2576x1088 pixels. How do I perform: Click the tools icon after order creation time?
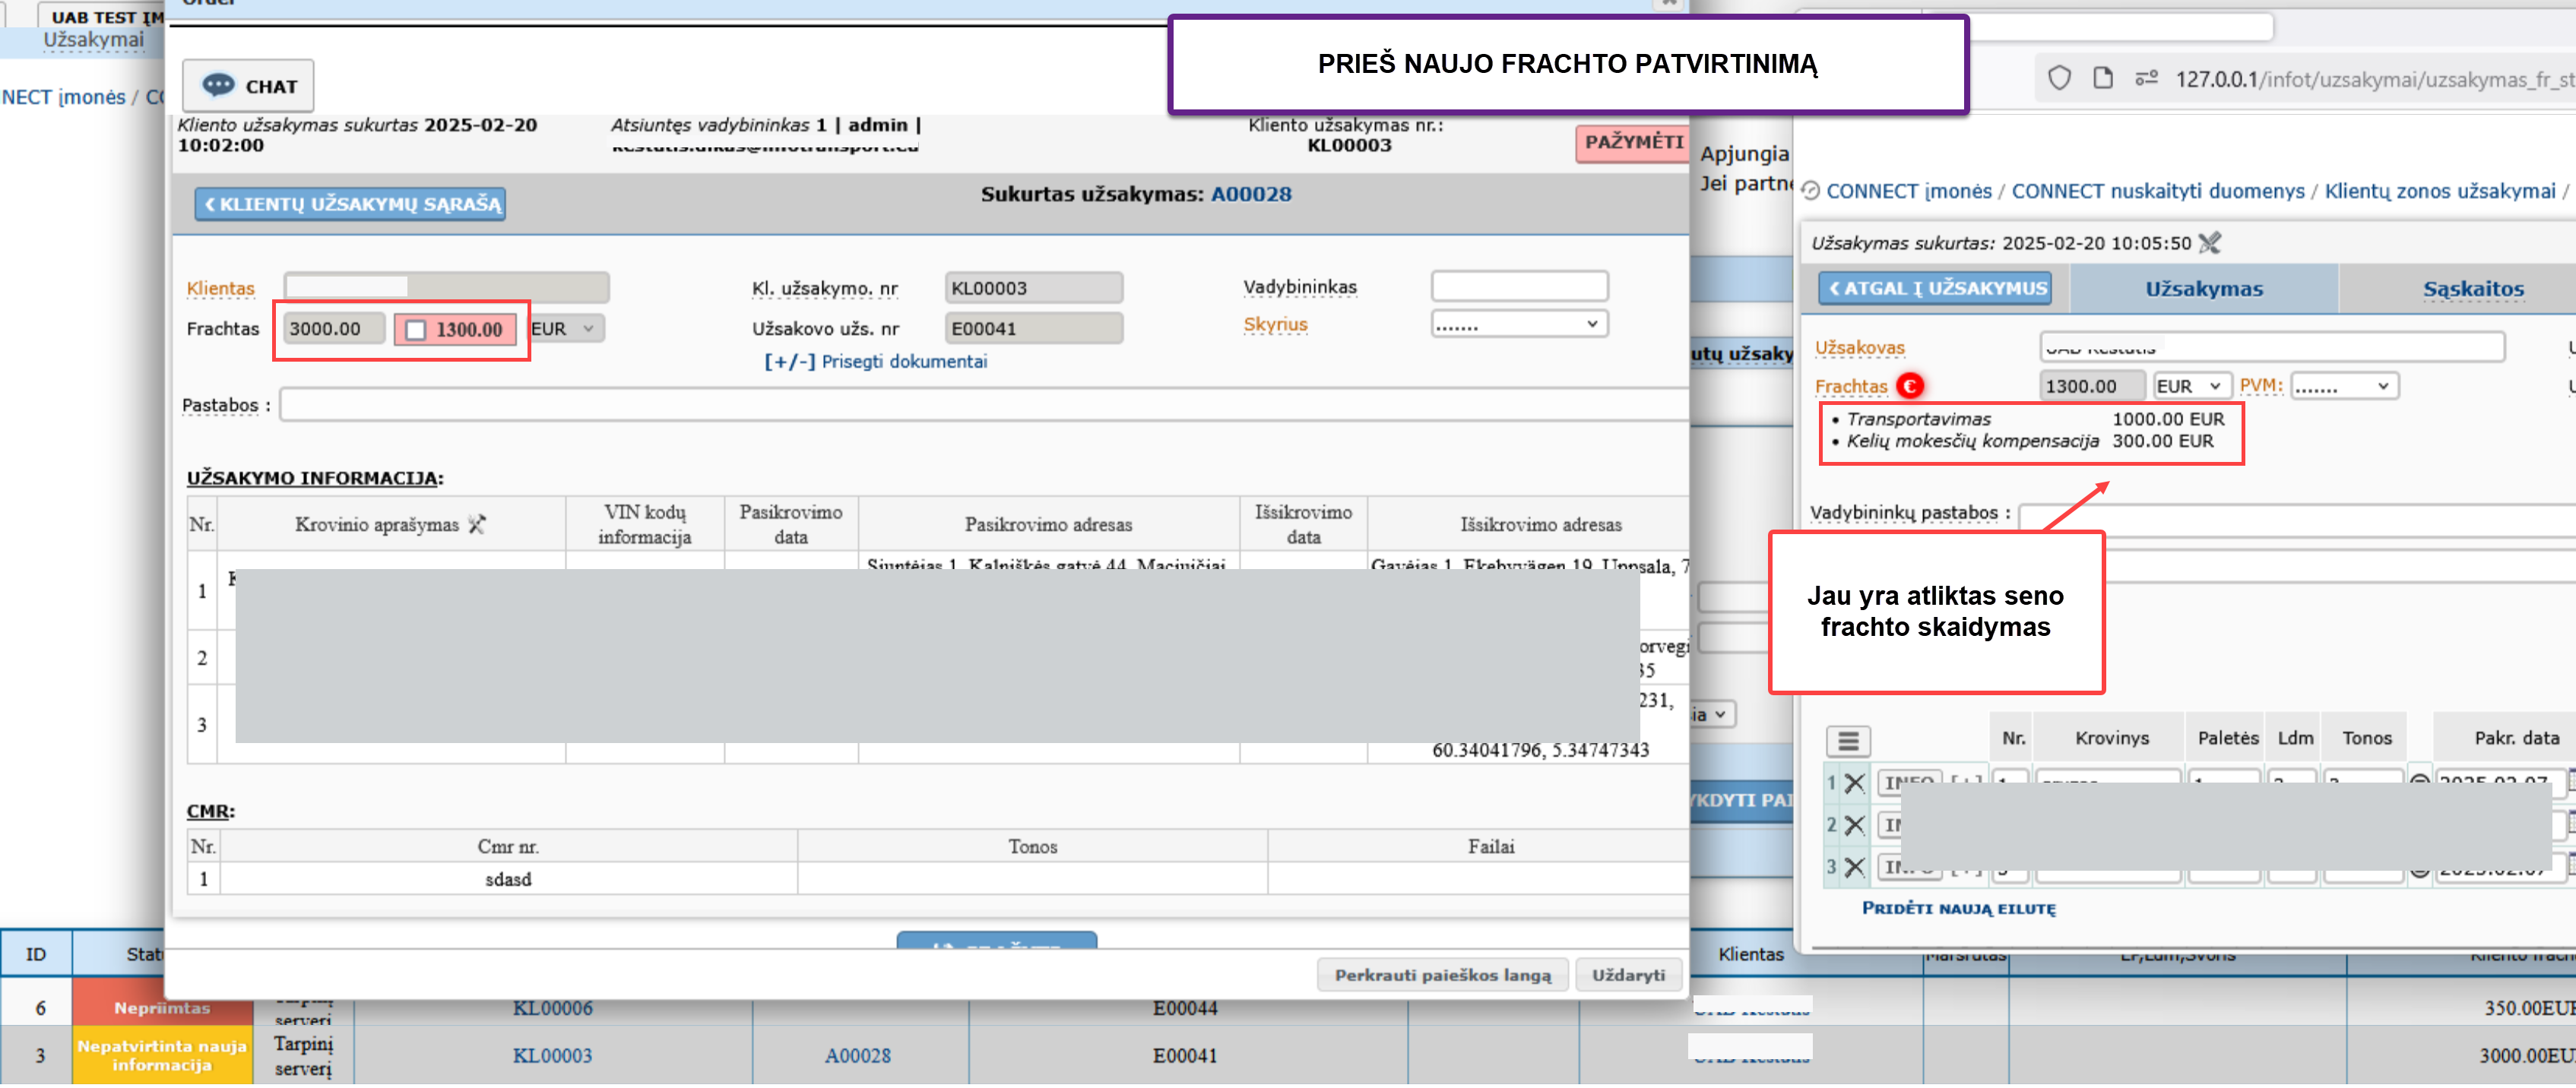(2210, 242)
